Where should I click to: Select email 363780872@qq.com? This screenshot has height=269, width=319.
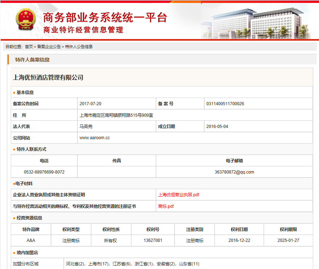234,172
